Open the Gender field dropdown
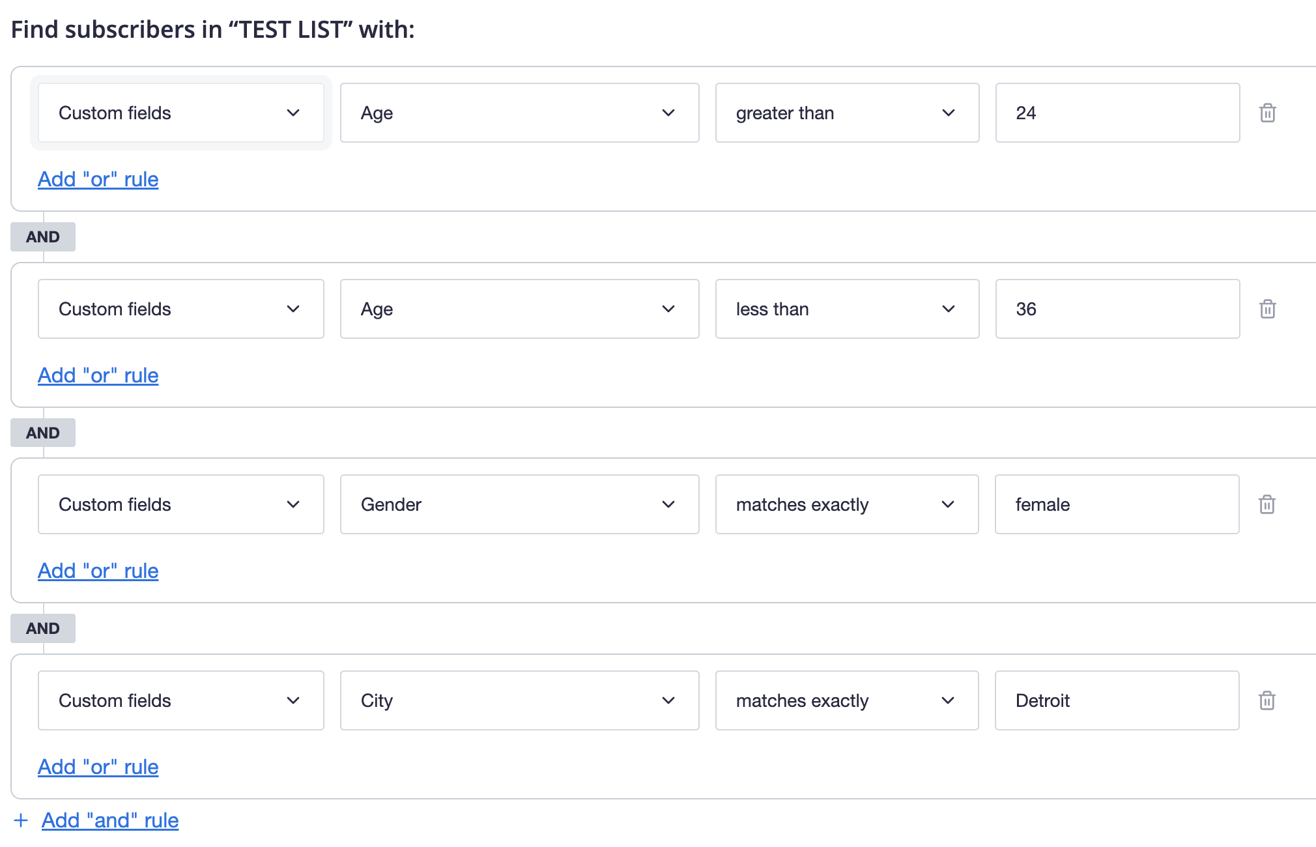This screenshot has height=847, width=1316. click(519, 504)
